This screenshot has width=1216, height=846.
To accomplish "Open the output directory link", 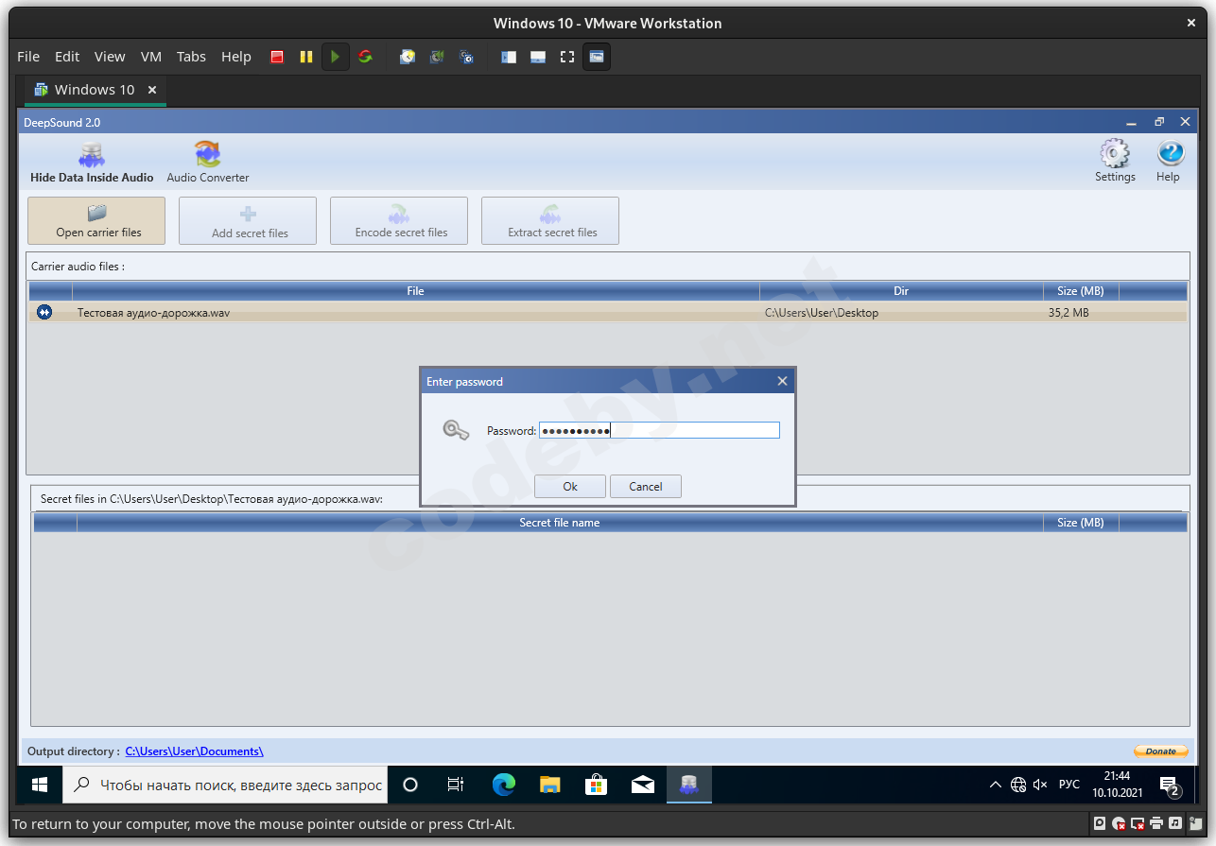I will [x=194, y=751].
